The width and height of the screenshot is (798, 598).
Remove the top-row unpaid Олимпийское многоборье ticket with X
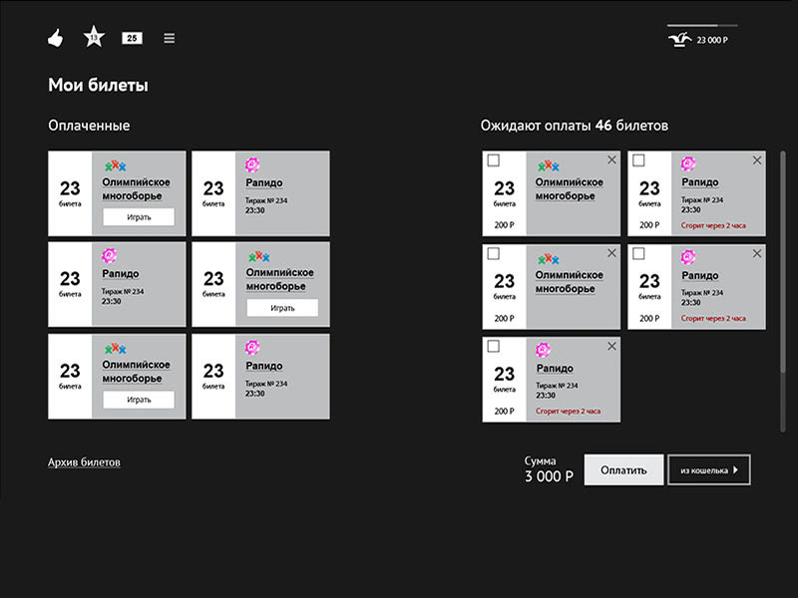click(611, 160)
